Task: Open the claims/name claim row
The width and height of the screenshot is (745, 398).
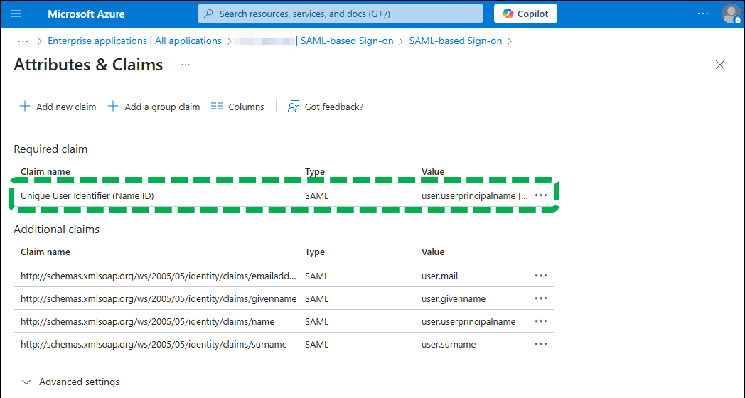Action: tap(147, 321)
